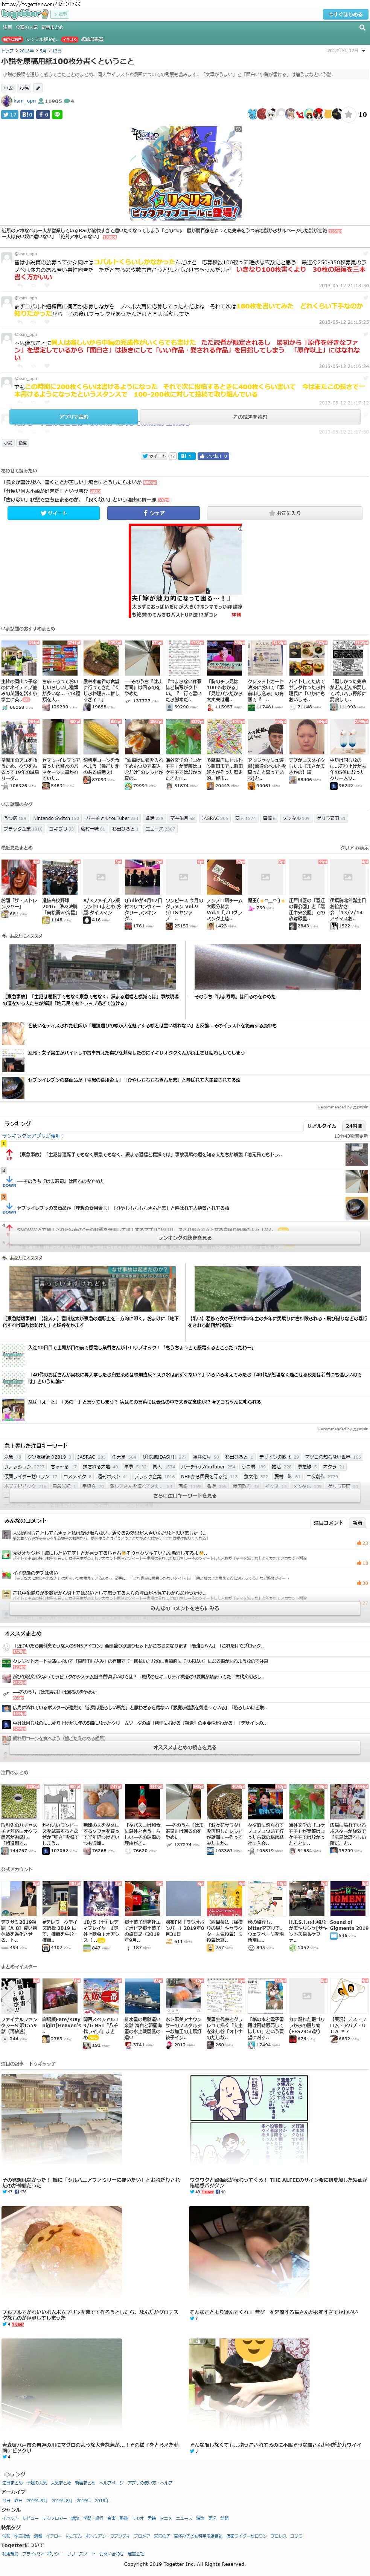Screen dimensions: 370x2576
Task: Click the wide blue ツイート share button
Action: pos(54,513)
